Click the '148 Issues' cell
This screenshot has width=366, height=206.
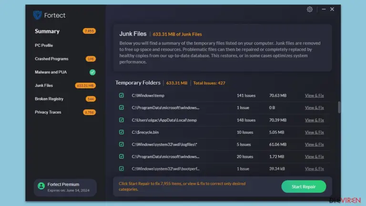click(246, 120)
